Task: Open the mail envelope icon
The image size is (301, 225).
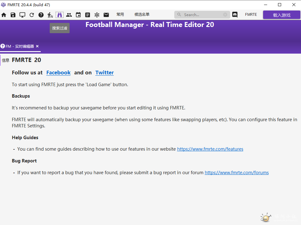Action: pos(106,15)
